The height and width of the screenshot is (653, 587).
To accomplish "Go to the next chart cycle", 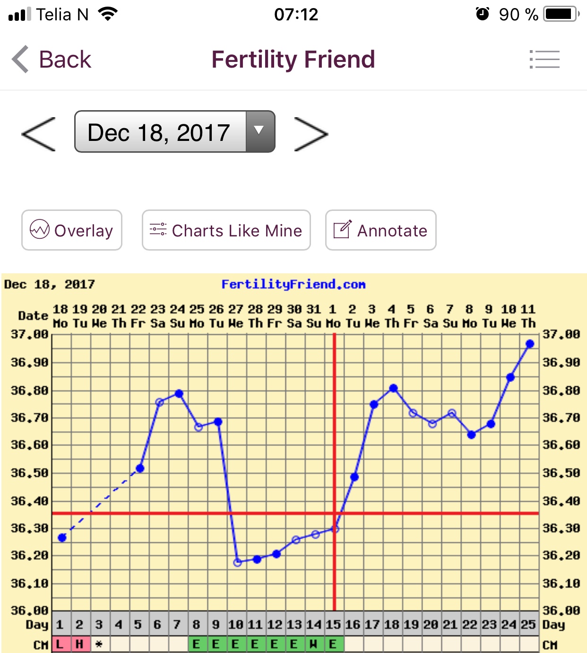I will [311, 134].
